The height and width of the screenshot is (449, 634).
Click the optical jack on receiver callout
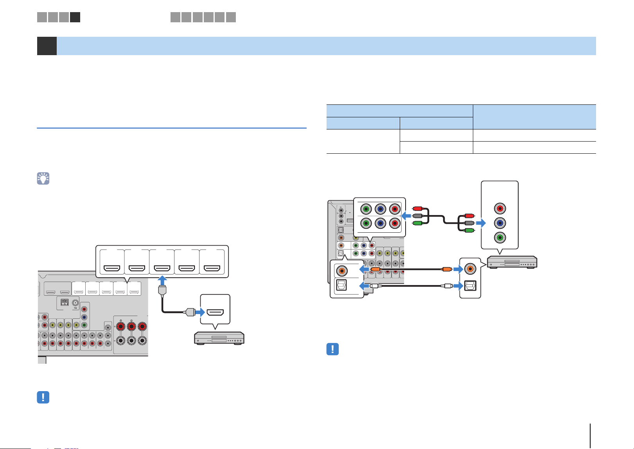[342, 286]
